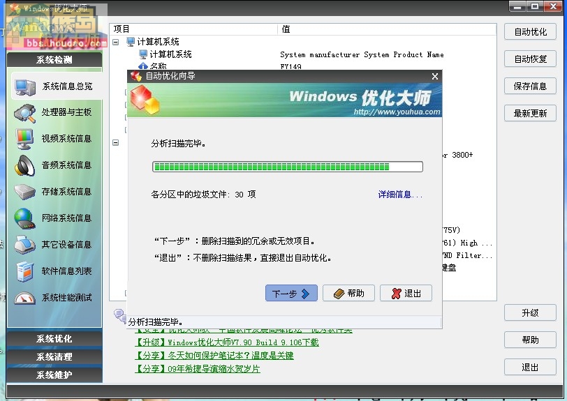Minimize the Windows优化大师 window
The image size is (567, 401).
[x=518, y=6]
